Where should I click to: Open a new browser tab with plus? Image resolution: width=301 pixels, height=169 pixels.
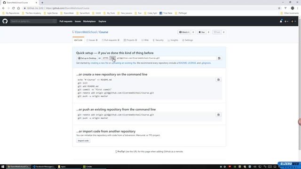42,3
